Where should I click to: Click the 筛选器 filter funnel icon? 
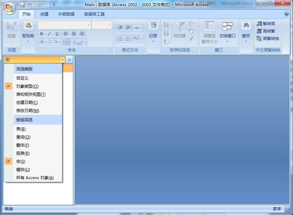[180, 30]
